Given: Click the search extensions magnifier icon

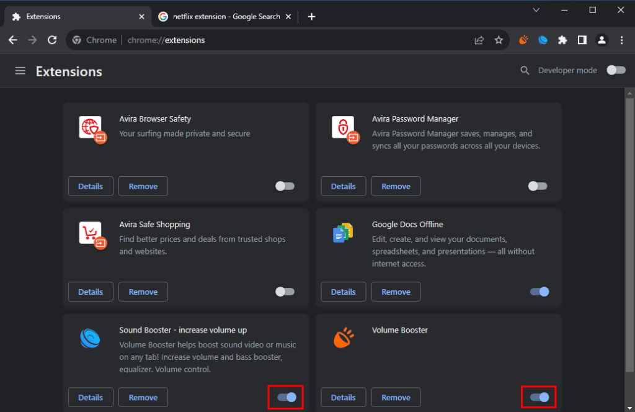Looking at the screenshot, I should coord(525,71).
